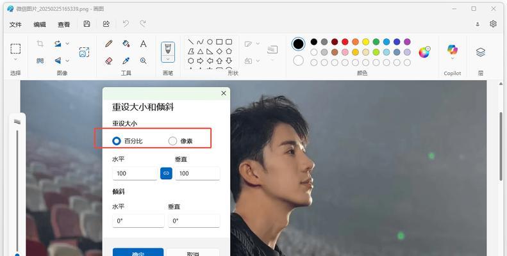Screen dimensions: 507x256
Task: Click the rotate image icon
Action: [58, 44]
